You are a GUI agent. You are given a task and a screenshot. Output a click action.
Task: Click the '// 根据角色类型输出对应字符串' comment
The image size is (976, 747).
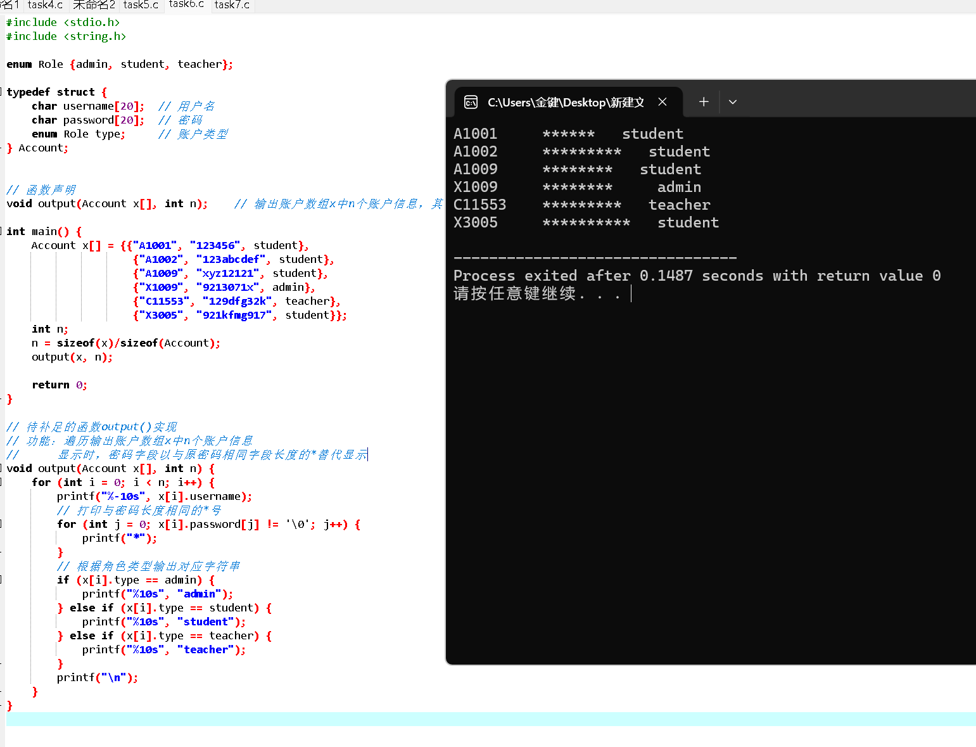149,566
